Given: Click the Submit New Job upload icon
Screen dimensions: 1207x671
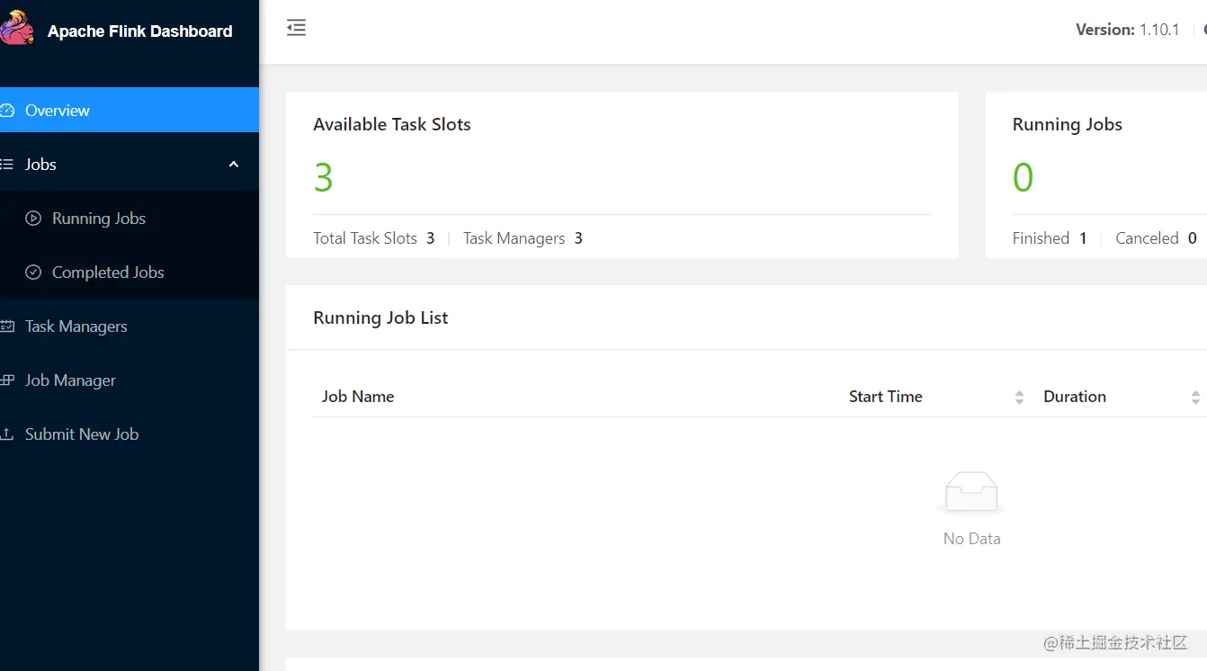Looking at the screenshot, I should [x=7, y=434].
